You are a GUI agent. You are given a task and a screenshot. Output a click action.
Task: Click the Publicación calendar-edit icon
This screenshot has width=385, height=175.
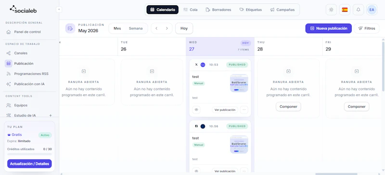pos(70,28)
